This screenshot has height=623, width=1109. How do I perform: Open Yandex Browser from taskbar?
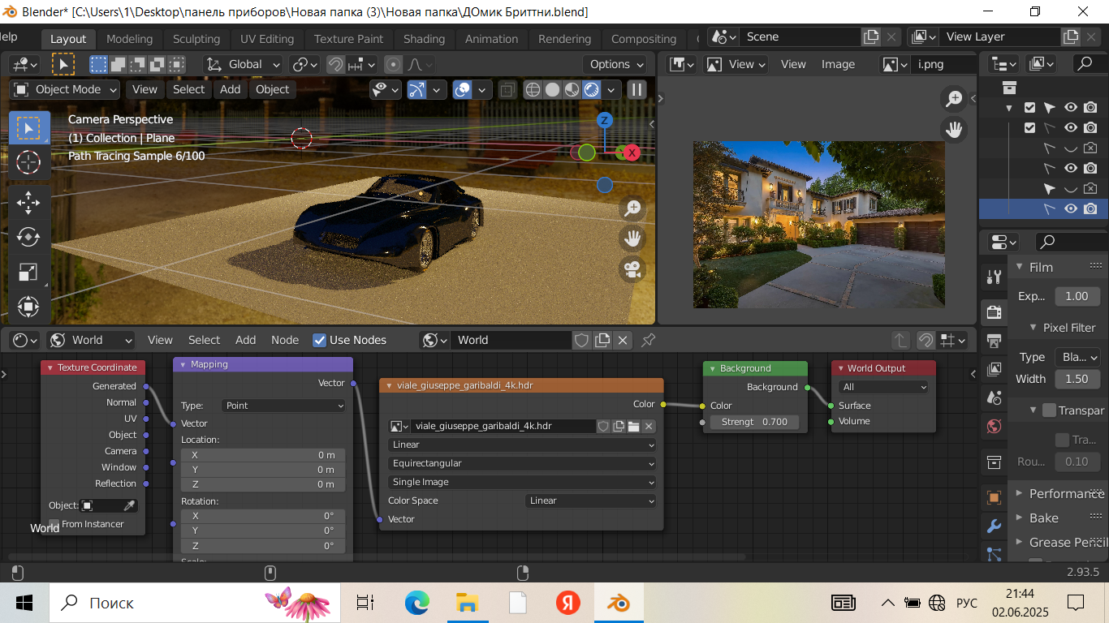[x=567, y=603]
